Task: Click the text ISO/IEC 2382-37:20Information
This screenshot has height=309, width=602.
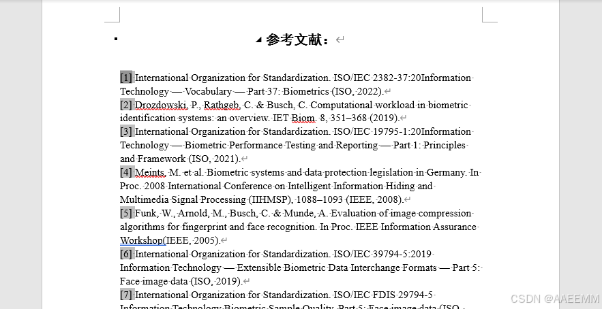Action: 402,78
